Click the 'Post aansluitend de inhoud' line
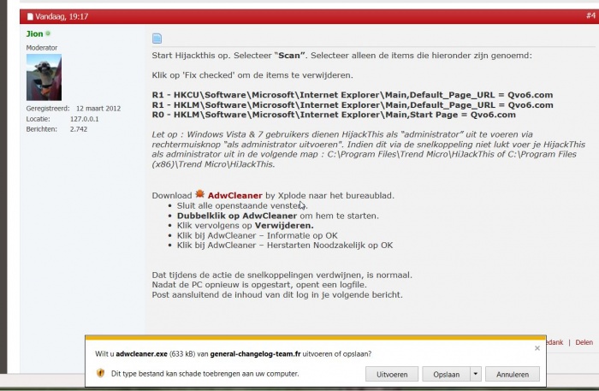Viewport: 599px width, 391px height. (277, 295)
